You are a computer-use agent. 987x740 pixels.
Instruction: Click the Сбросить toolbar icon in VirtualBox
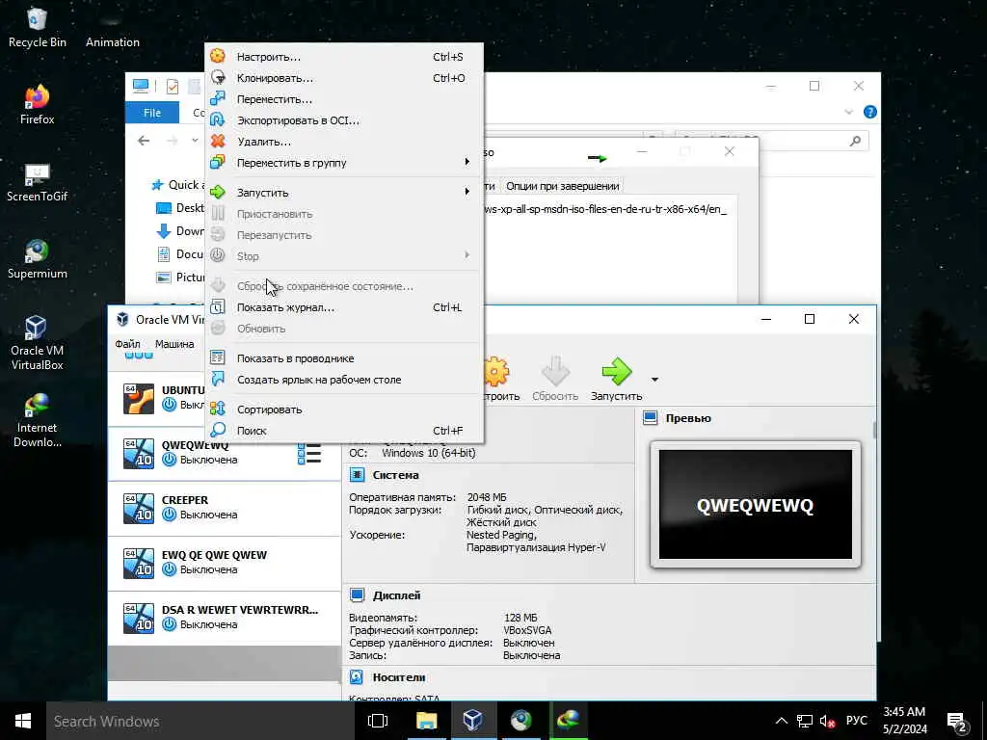[x=555, y=371]
